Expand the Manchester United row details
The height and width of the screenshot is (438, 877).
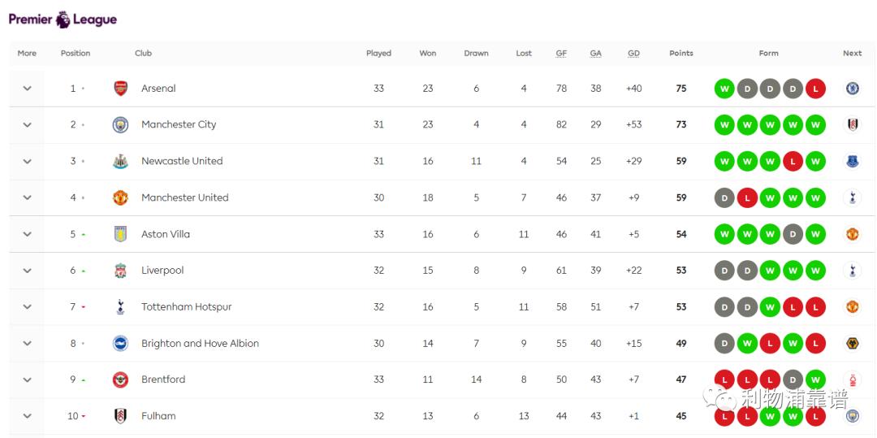[27, 197]
